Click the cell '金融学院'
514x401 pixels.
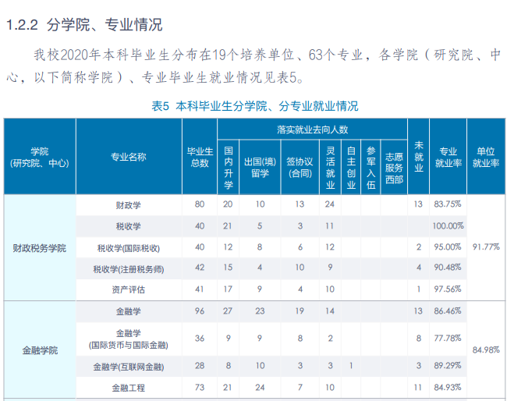(x=40, y=350)
